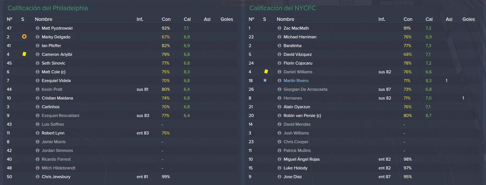Select Matt Cole (c) player name
This screenshot has height=185, width=486.
tap(54, 72)
